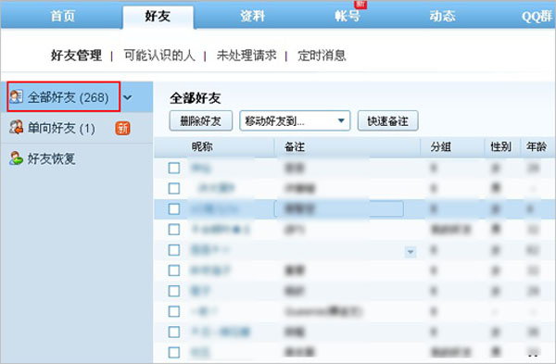Click the 分组 column header
This screenshot has width=556, height=364.
(x=441, y=146)
